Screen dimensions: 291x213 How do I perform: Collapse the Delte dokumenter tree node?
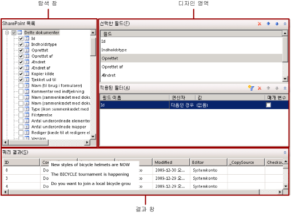point(7,33)
